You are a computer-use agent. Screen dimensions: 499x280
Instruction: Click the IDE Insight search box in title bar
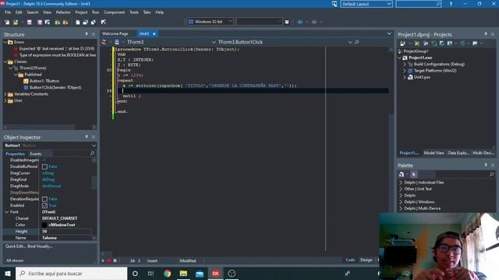pyautogui.click(x=418, y=4)
